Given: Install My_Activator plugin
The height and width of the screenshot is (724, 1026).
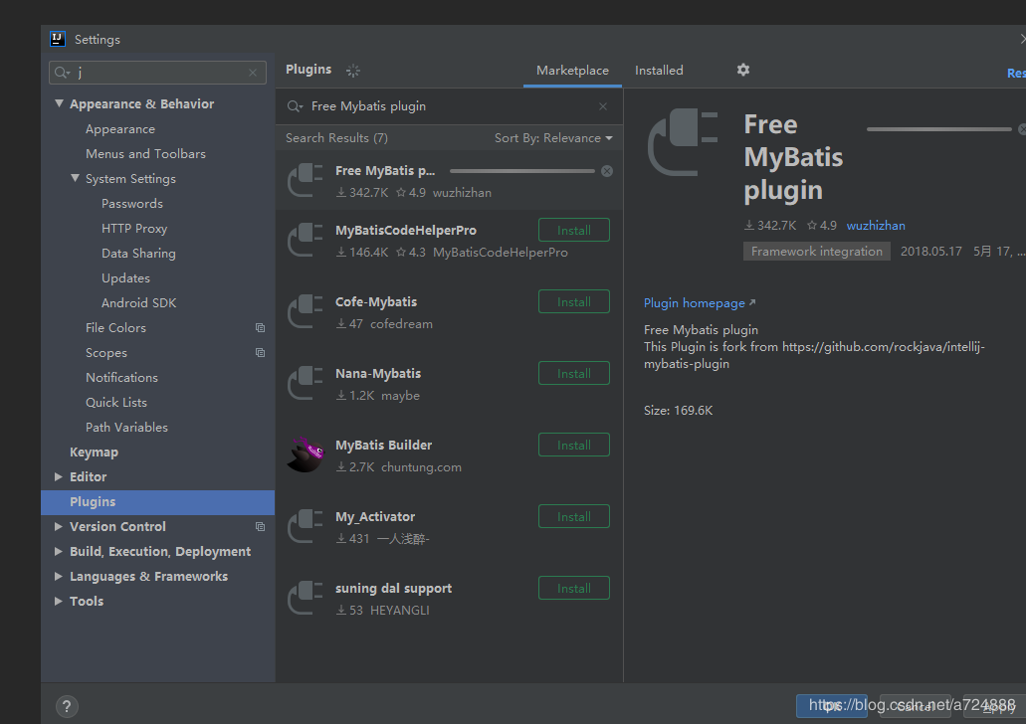Looking at the screenshot, I should (574, 517).
